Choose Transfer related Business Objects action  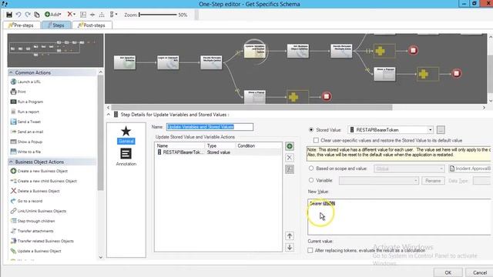pos(42,241)
